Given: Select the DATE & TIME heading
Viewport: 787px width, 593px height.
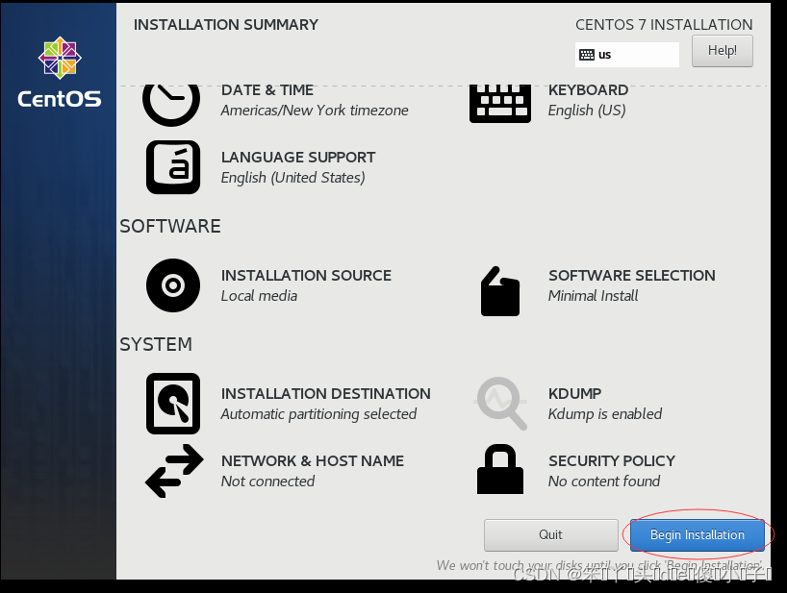Looking at the screenshot, I should (x=267, y=90).
